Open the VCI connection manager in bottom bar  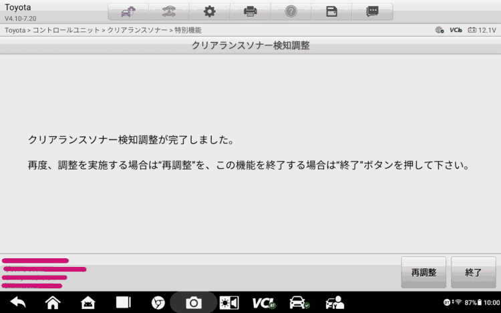click(x=264, y=302)
